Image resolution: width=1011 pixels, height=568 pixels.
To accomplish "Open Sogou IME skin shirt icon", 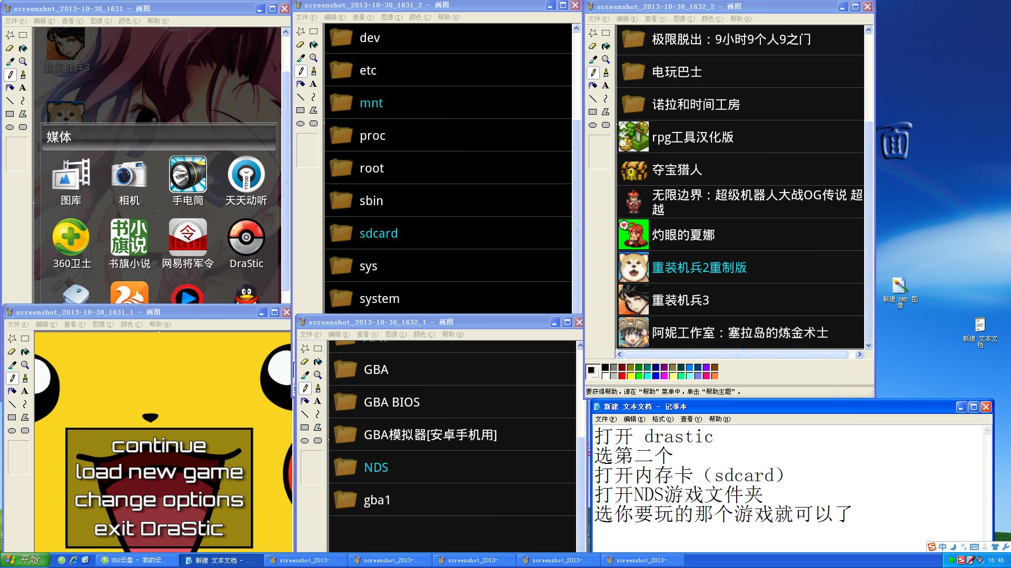I will (995, 547).
